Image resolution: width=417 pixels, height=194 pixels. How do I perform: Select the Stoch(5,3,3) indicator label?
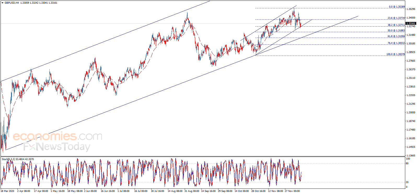click(x=8, y=159)
